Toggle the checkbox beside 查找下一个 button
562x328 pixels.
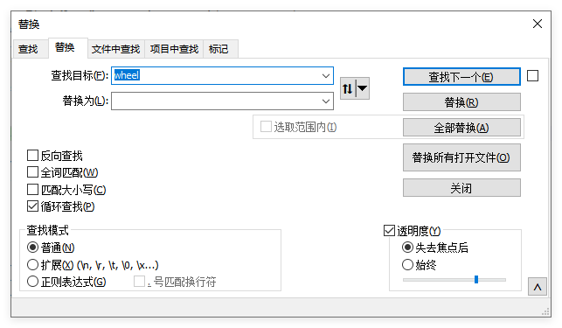pos(532,76)
